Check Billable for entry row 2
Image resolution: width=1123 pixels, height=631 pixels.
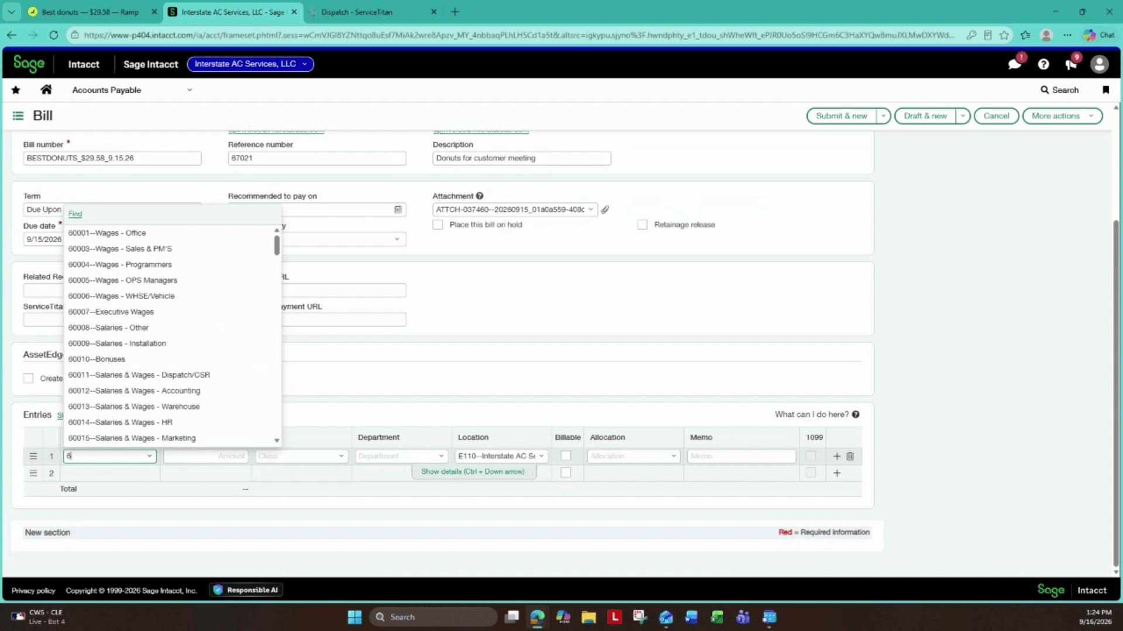coord(566,473)
